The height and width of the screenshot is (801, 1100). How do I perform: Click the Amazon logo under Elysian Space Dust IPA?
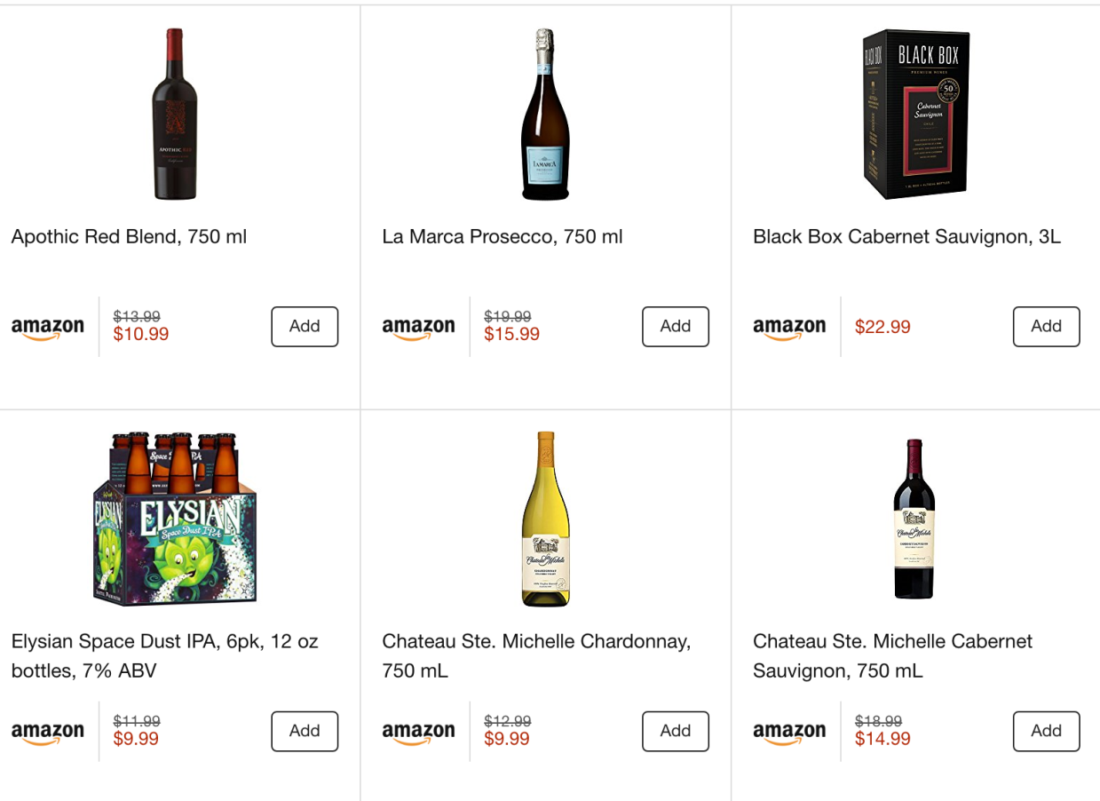(x=48, y=731)
